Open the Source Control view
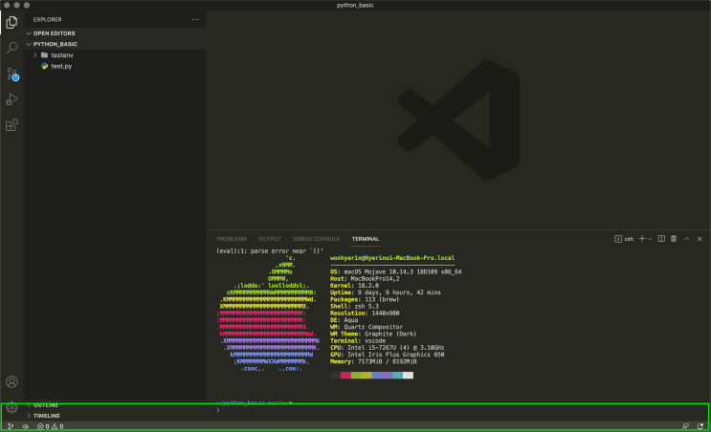Image resolution: width=711 pixels, height=432 pixels. pyautogui.click(x=11, y=74)
